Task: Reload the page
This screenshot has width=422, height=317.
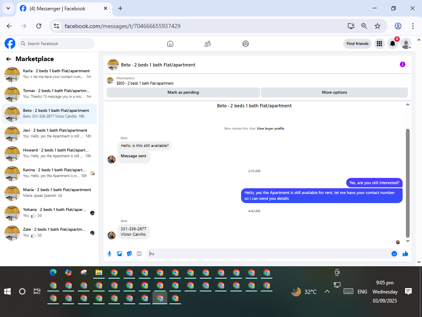Action: coord(39,26)
